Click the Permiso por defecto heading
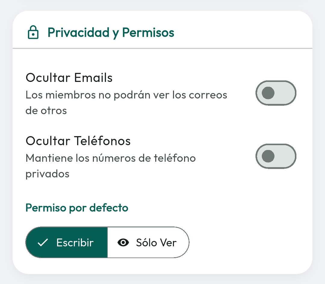This screenshot has height=284, width=325. pos(77,208)
